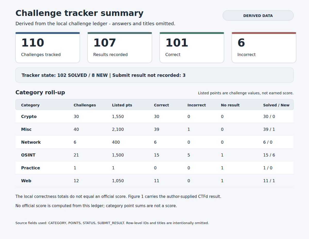Click Network listed points 400
The image size is (309, 239).
point(116,142)
